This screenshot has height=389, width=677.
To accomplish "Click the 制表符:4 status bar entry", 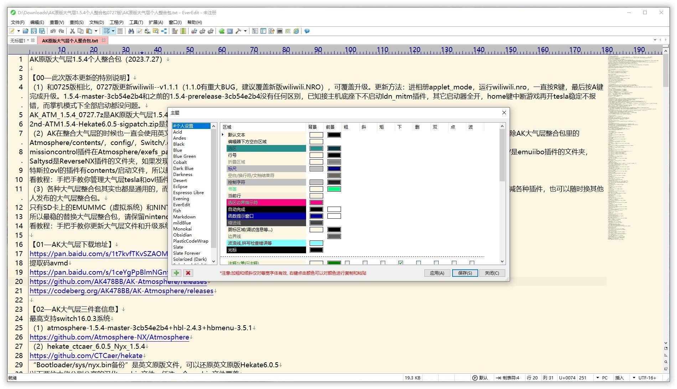I will [508, 378].
